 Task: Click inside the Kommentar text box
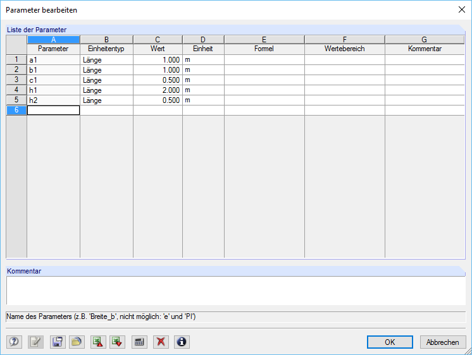pyautogui.click(x=236, y=291)
